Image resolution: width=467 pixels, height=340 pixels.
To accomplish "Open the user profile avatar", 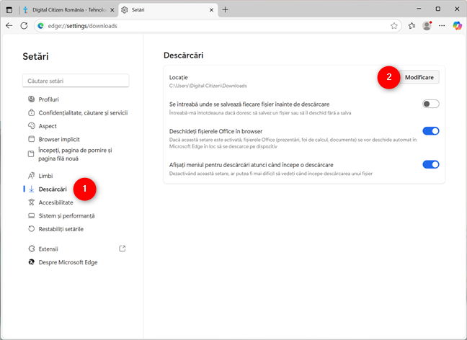I will 427,25.
